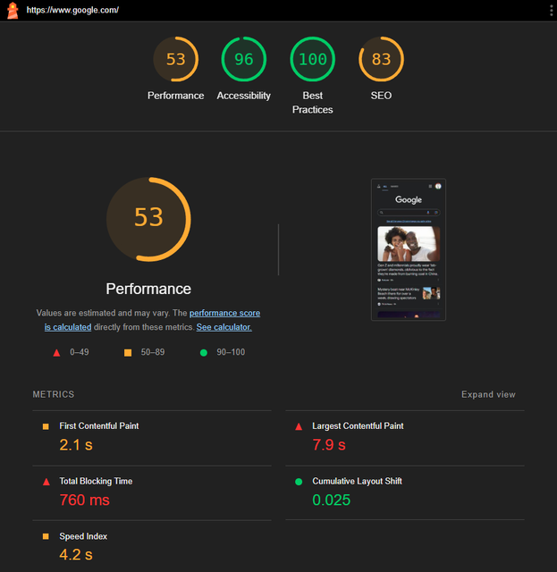Image resolution: width=557 pixels, height=572 pixels.
Task: Click the orange square beside First Contentful Paint
Action: [46, 426]
